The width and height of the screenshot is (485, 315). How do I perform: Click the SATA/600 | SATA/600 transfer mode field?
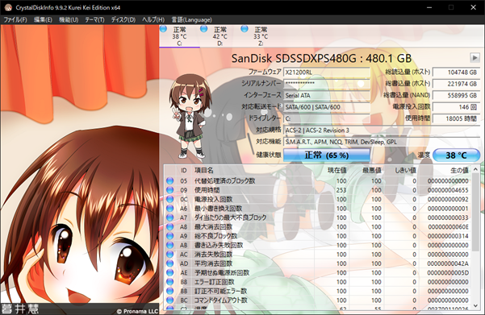click(x=327, y=107)
